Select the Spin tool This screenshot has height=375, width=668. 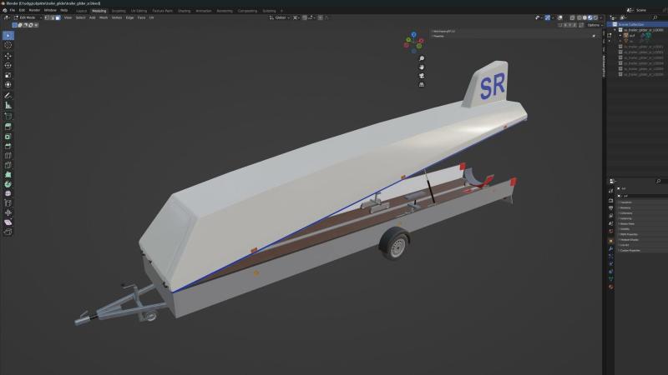(8, 184)
